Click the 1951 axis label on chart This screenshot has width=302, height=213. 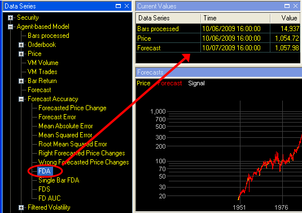coord(239,207)
